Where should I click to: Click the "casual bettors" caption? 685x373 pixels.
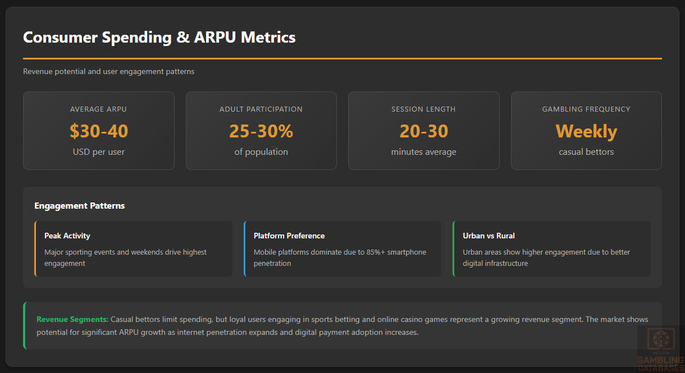(x=586, y=152)
